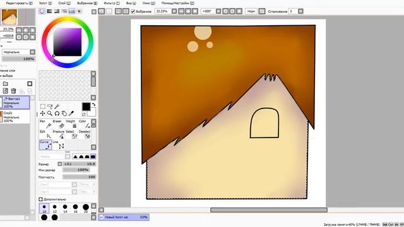This screenshot has height=227, width=404.
Task: Show the color wheel panel icon
Action: pos(42,11)
